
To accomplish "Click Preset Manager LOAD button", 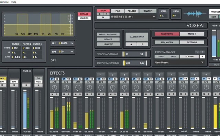I will (161, 57).
